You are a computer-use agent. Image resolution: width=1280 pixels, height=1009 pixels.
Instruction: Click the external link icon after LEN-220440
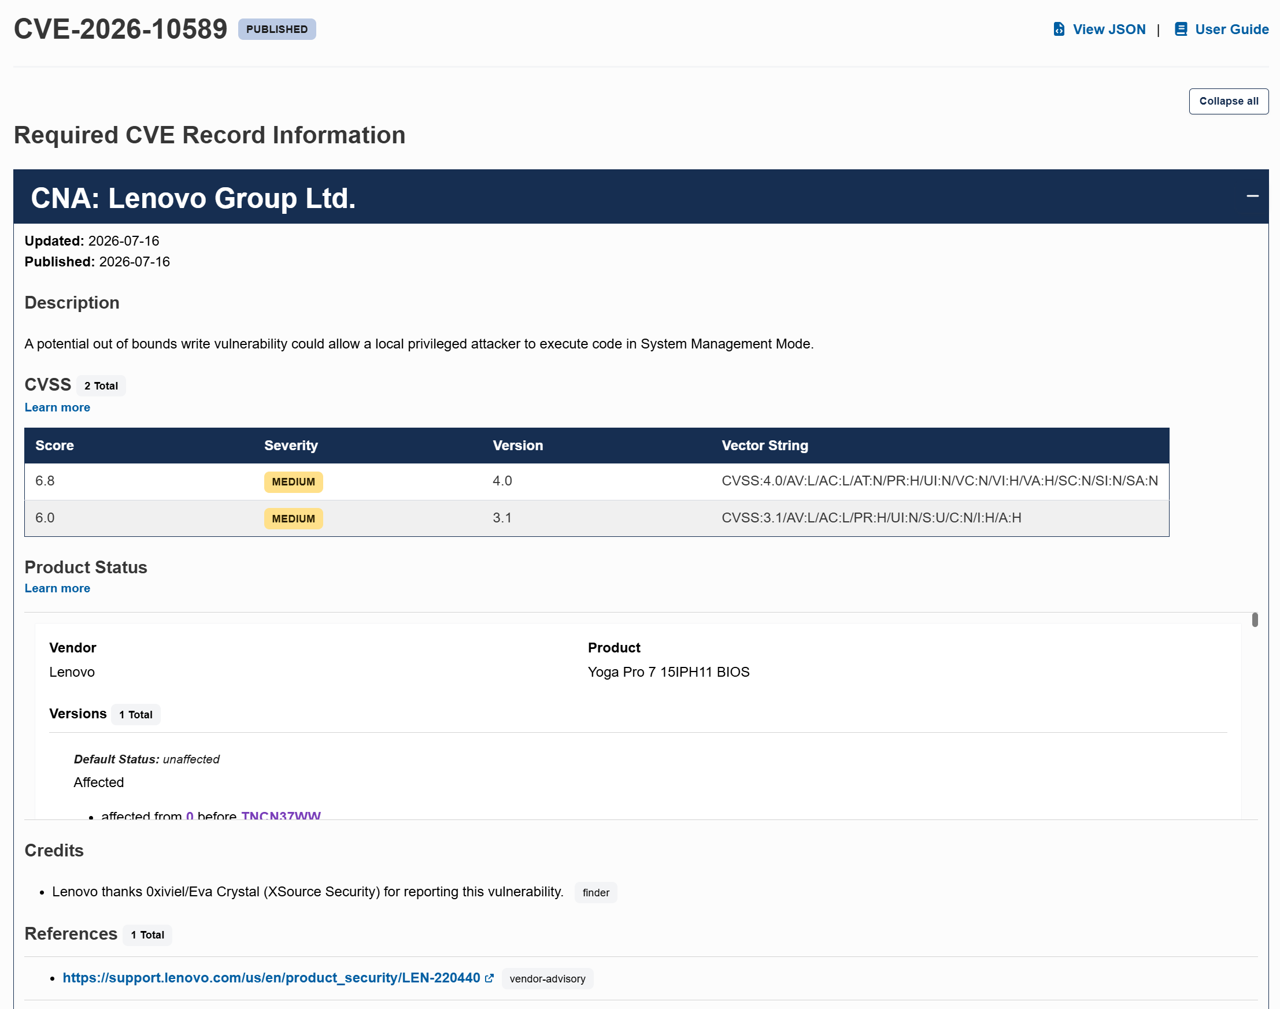(489, 978)
